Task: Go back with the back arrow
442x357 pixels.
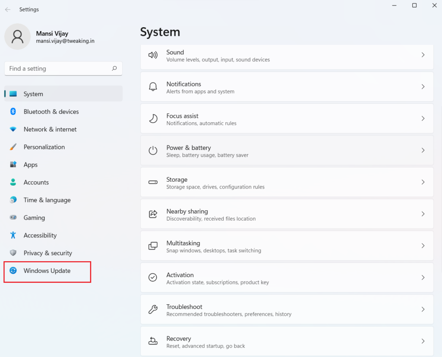Action: (8, 9)
